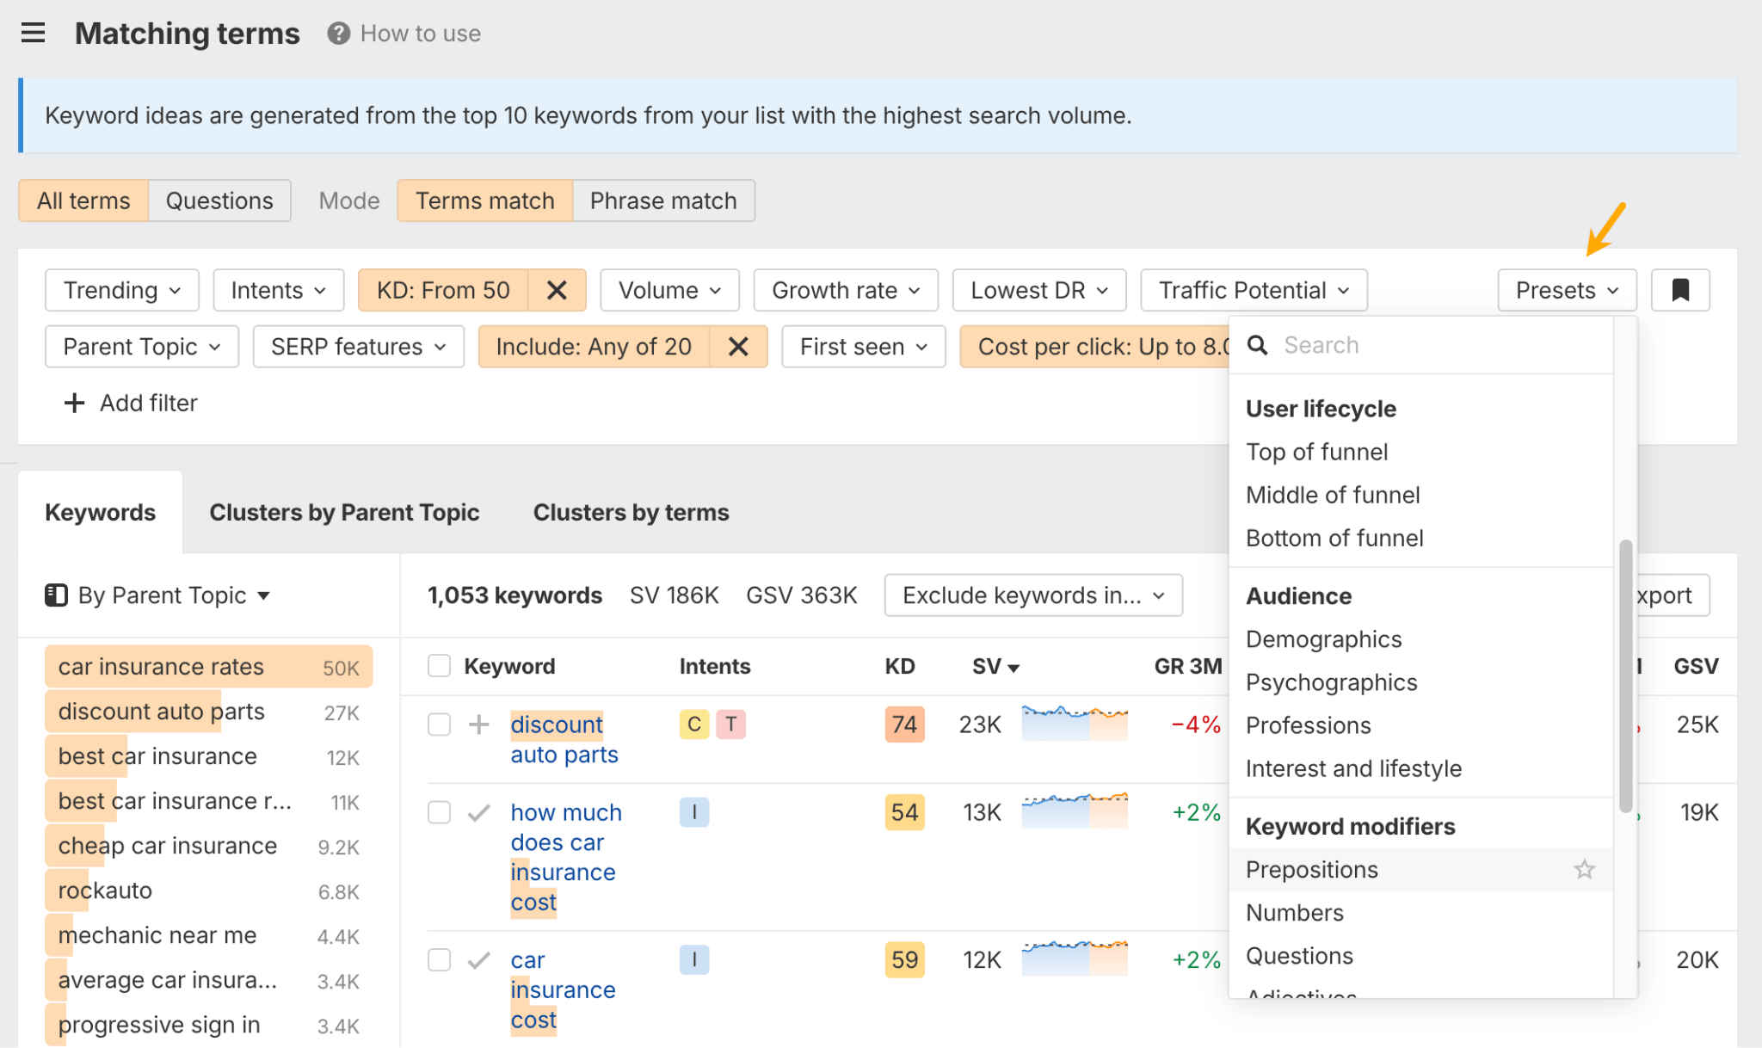
Task: Click the search magnifier in the Presets panel
Action: coord(1257,344)
